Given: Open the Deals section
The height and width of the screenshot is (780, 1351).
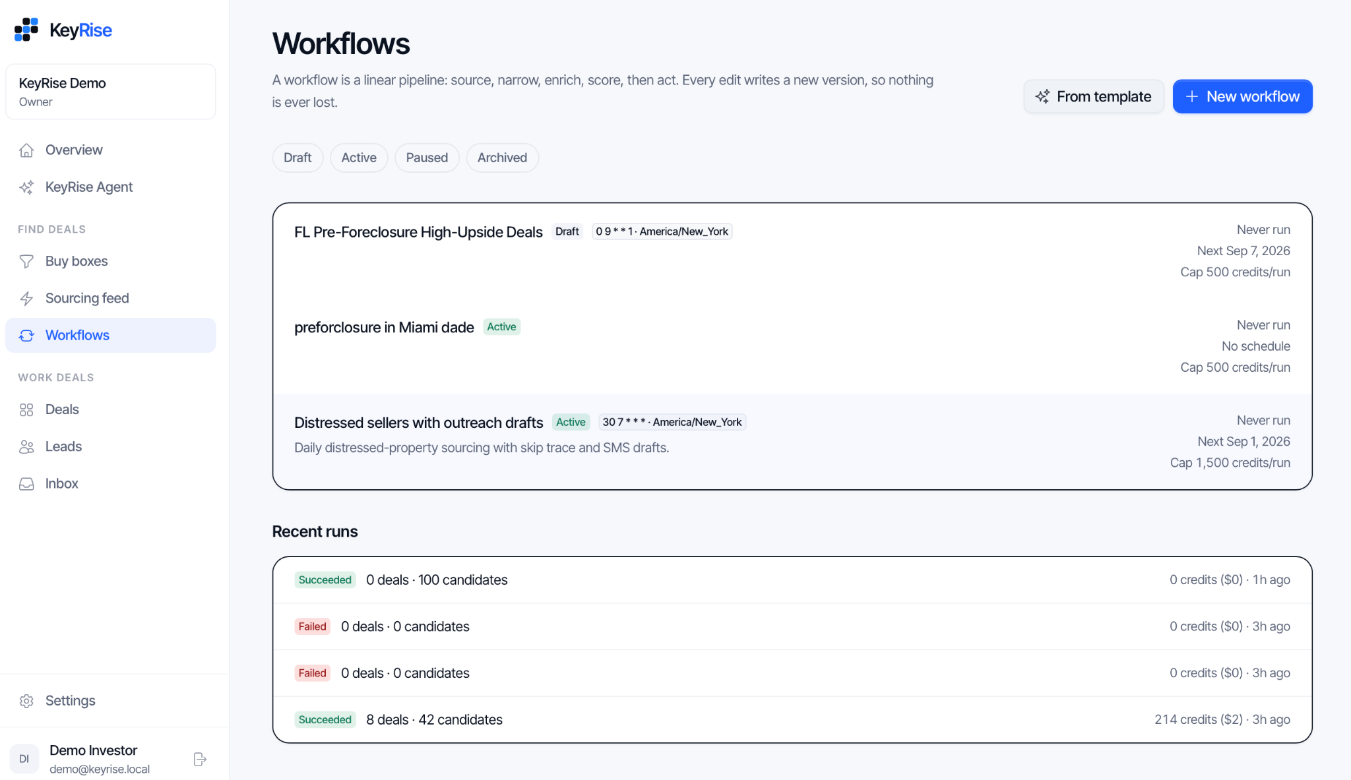Looking at the screenshot, I should [111, 410].
